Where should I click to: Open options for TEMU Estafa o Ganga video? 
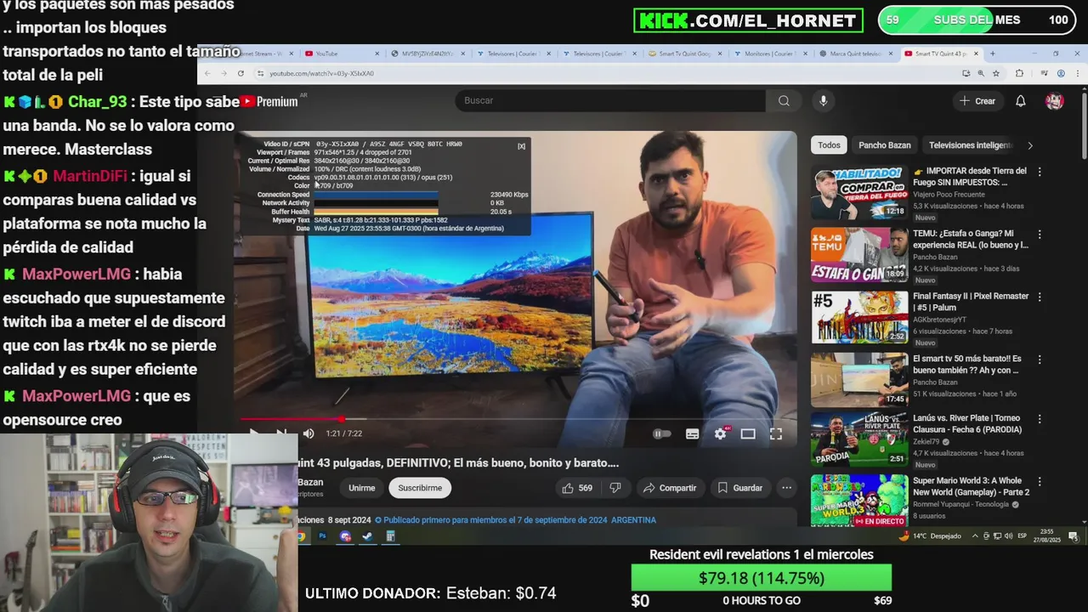click(1039, 234)
